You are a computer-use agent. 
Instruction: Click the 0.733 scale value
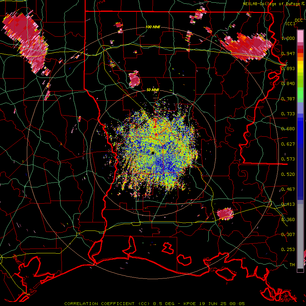288,114
